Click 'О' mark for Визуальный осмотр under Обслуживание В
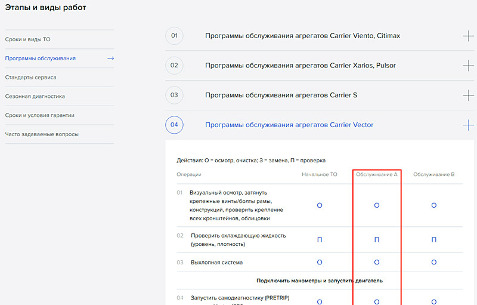Viewport: 477px width, 305px height. click(x=434, y=205)
